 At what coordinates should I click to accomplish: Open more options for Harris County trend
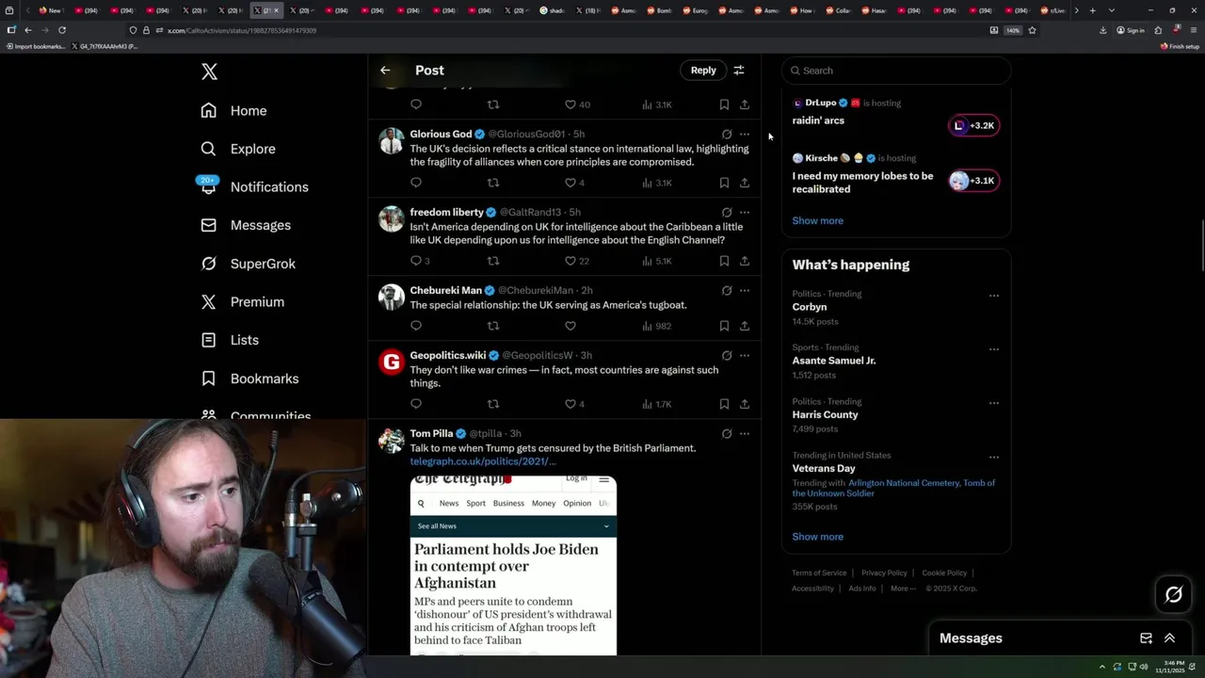point(993,403)
